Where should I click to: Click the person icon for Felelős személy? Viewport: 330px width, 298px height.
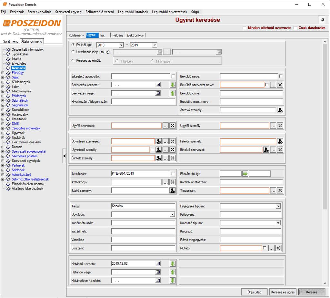click(280, 141)
